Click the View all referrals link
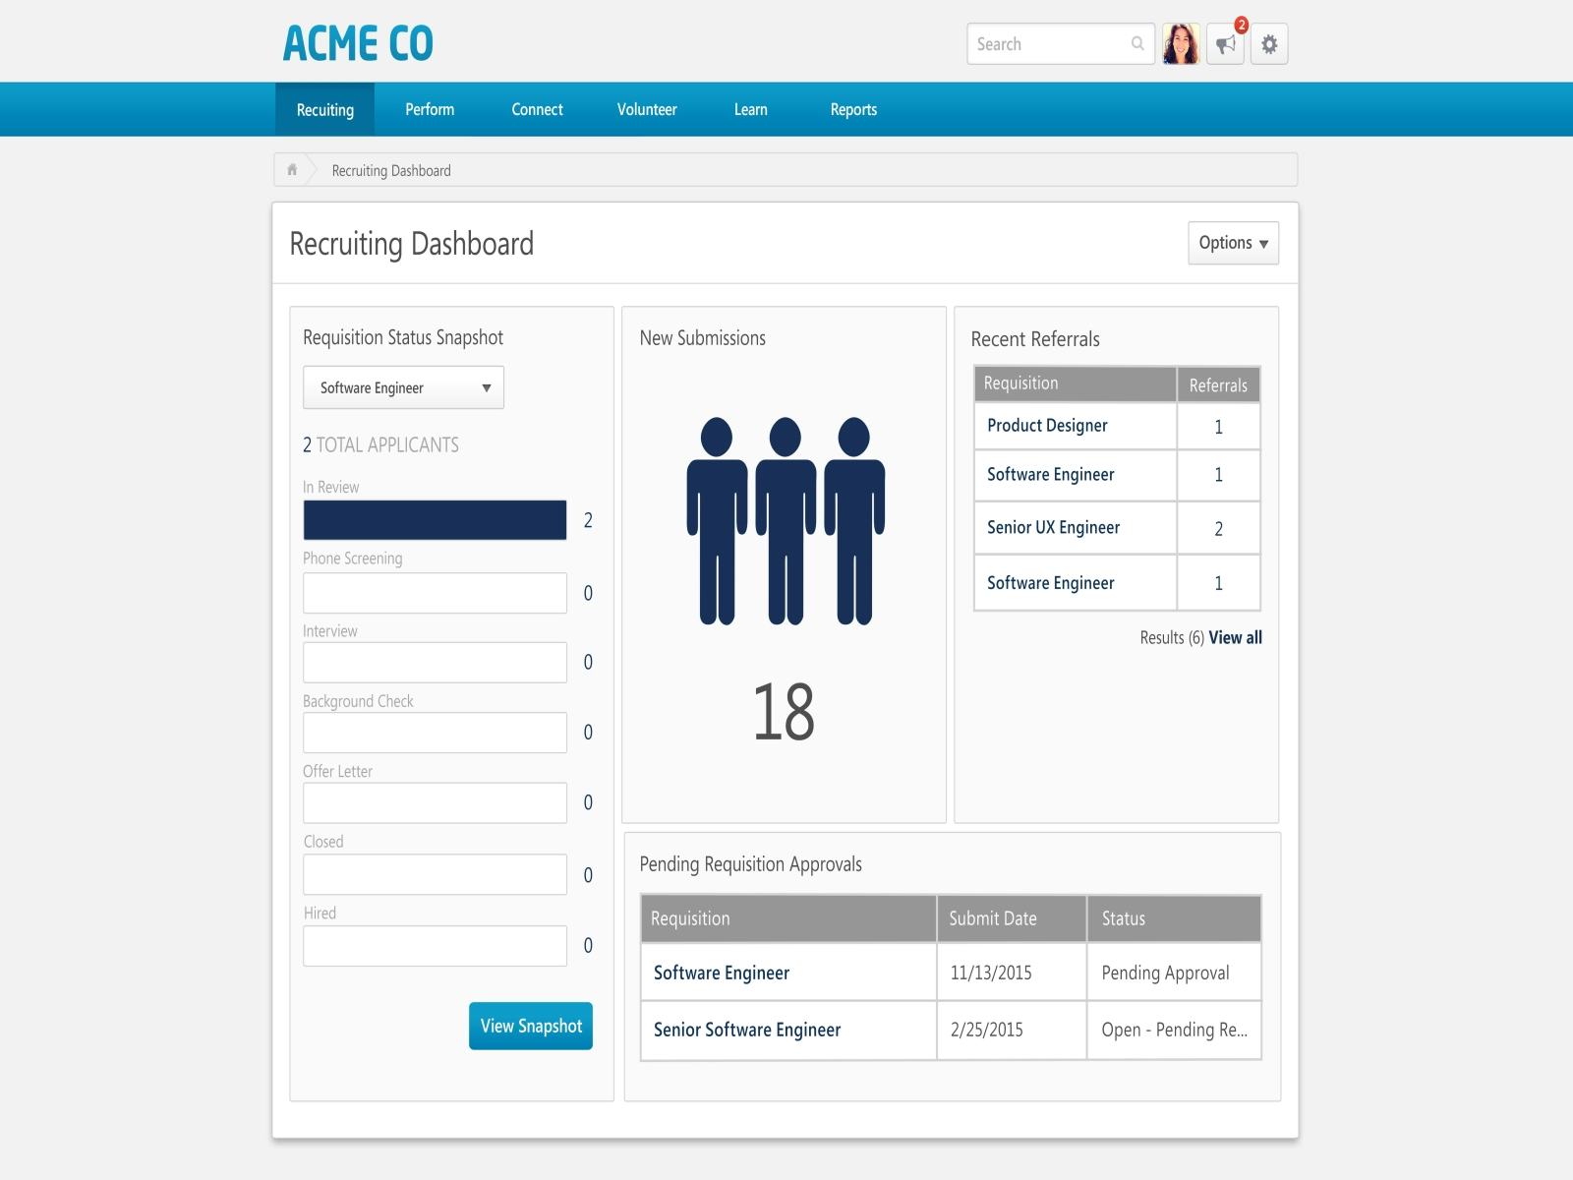The height and width of the screenshot is (1180, 1573). (1234, 638)
